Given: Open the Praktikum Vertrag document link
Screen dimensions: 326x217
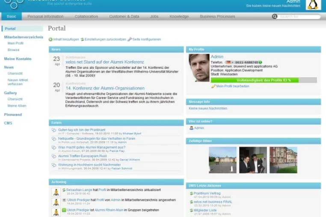Looking at the screenshot, I should click(207, 194).
